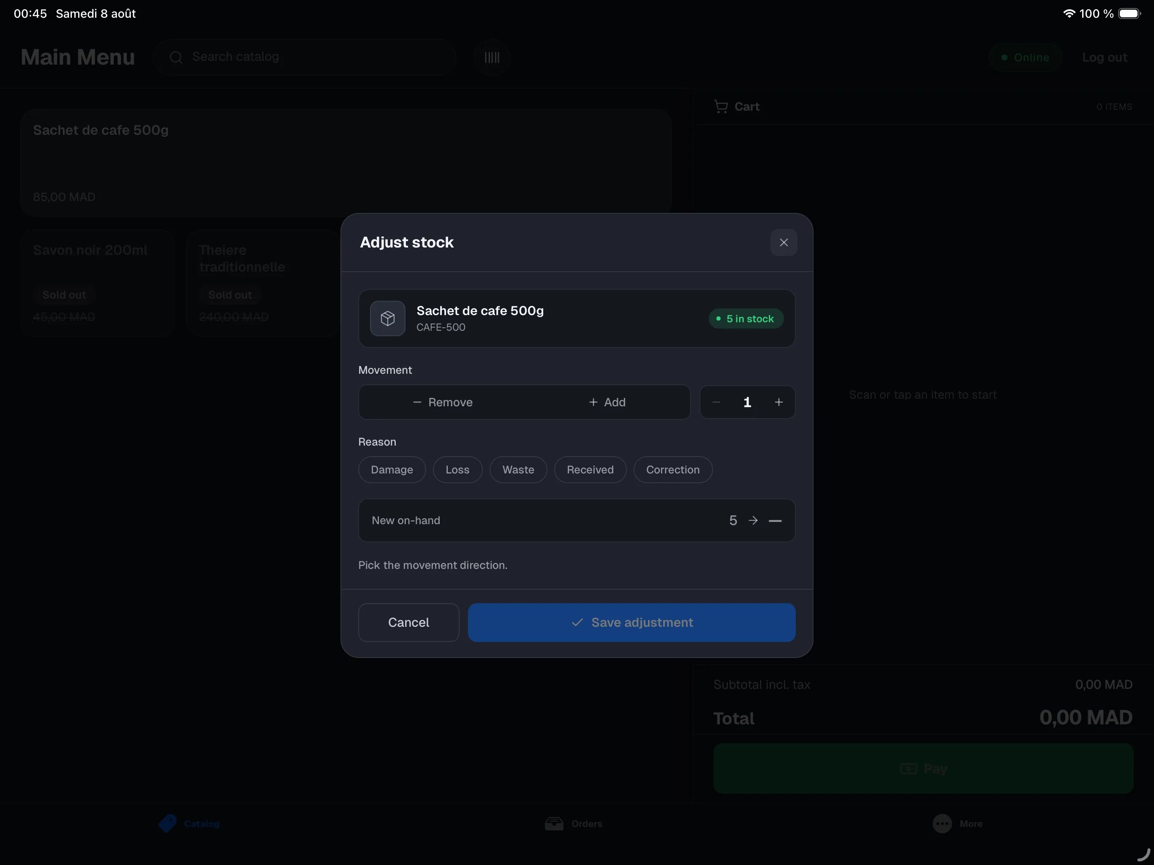Image resolution: width=1154 pixels, height=865 pixels.
Task: Select the Savon noir 200ml card
Action: tap(97, 283)
